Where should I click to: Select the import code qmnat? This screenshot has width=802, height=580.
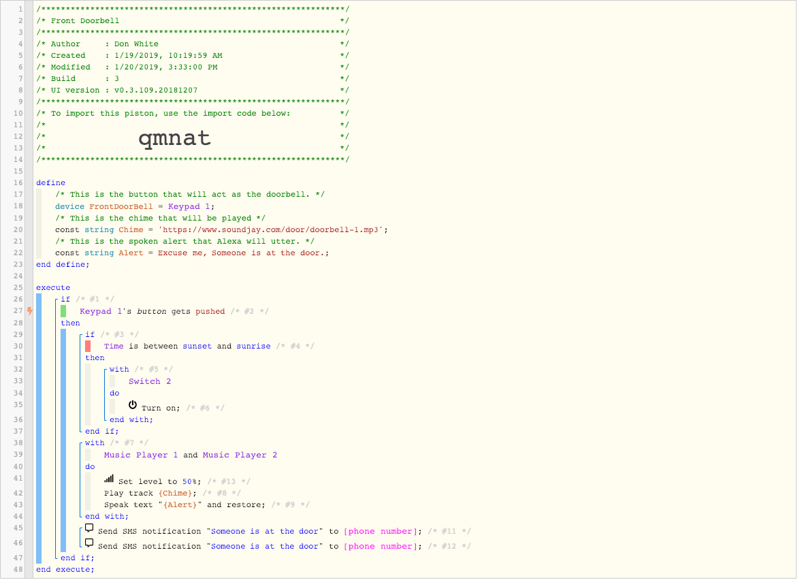click(174, 138)
